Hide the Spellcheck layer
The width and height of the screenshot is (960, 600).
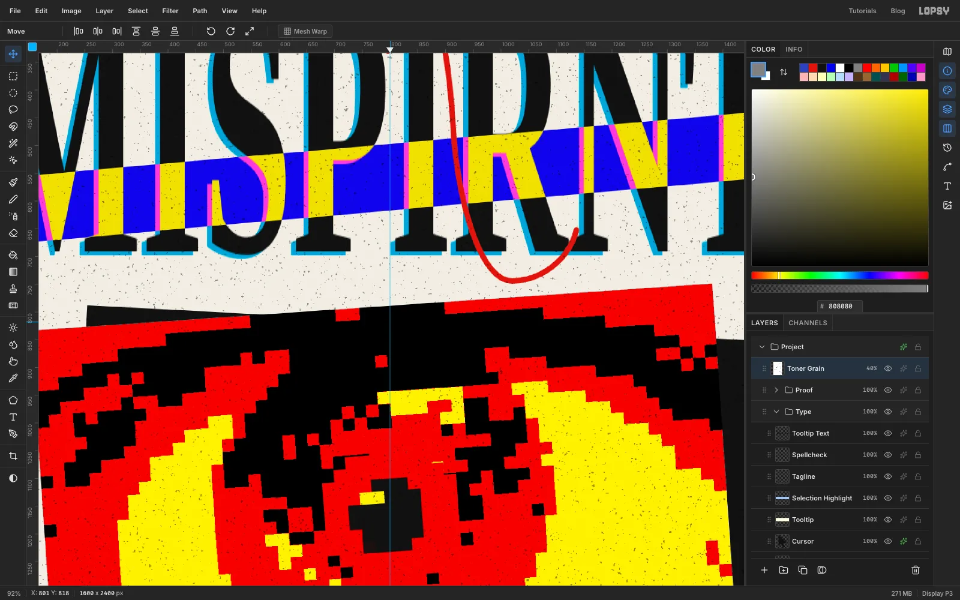point(888,455)
